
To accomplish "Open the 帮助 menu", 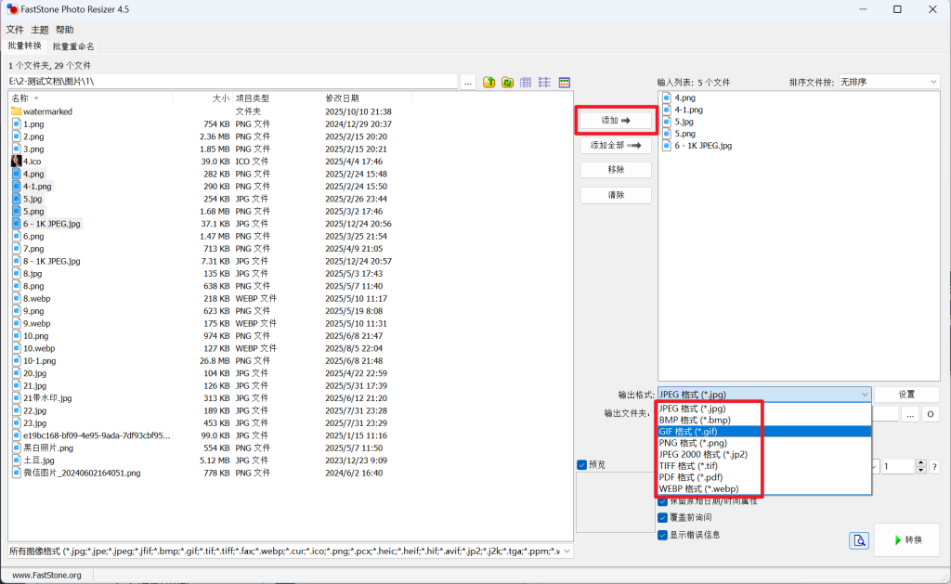I will point(64,30).
